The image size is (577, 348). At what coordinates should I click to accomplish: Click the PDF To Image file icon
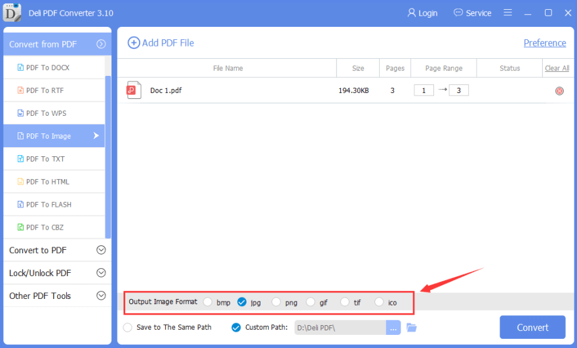[20, 136]
